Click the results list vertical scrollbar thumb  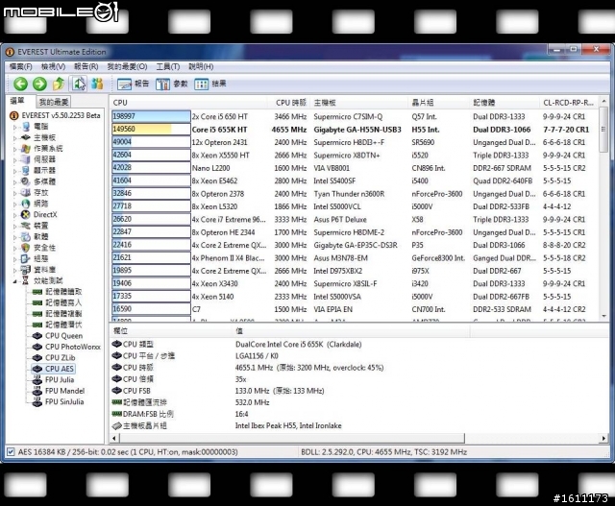click(x=604, y=131)
